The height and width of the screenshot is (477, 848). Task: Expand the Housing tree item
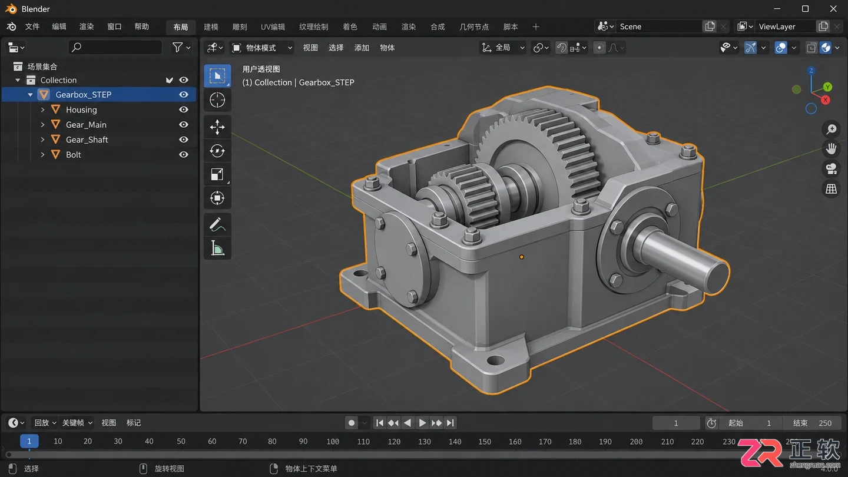(x=42, y=110)
